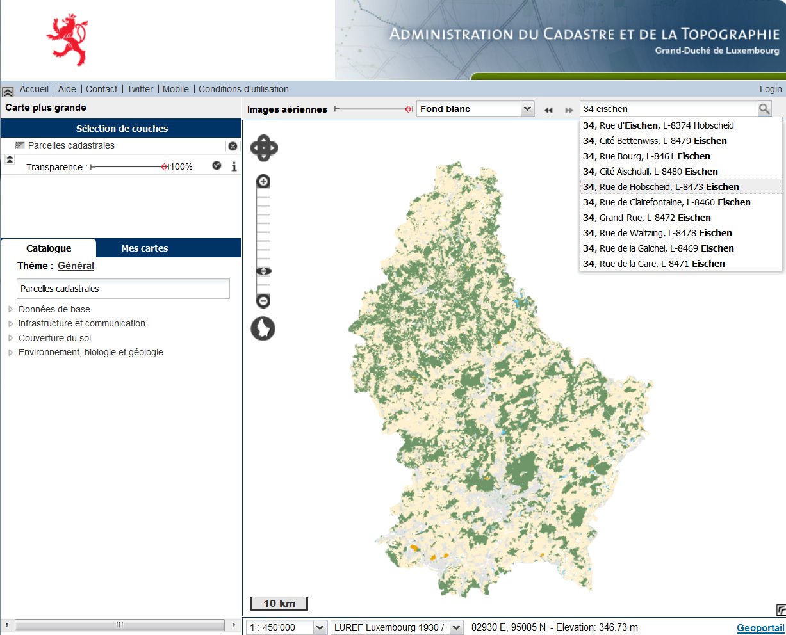Click the Parcelles cadastrales layer legend icon
The height and width of the screenshot is (635, 786).
(19, 145)
